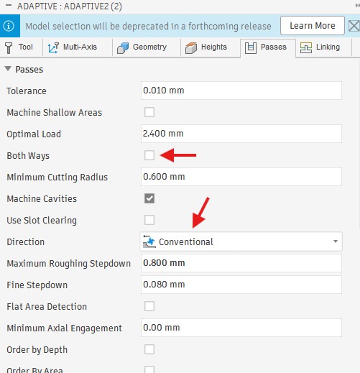This screenshot has width=360, height=373.
Task: Click the Multi-Axis tab icon
Action: pyautogui.click(x=53, y=47)
